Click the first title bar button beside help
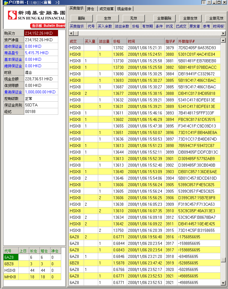The height and width of the screenshot is (289, 228). pos(203,2)
